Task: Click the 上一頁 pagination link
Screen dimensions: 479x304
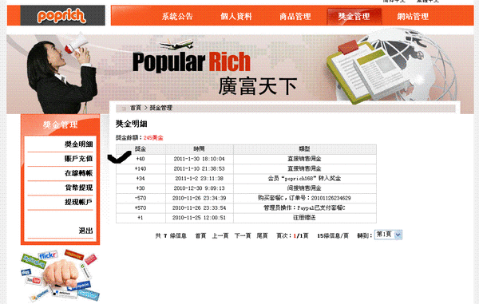Action: [220, 235]
